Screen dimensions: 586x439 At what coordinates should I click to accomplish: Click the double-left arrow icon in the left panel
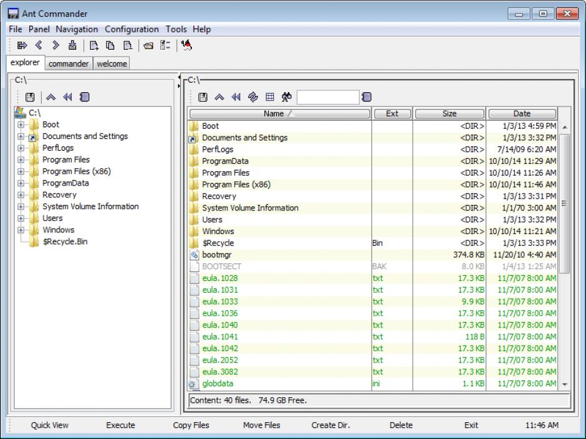[x=68, y=97]
